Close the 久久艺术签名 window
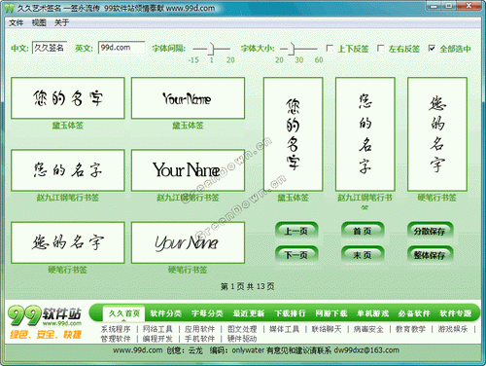Viewport: 486px width, 366px height. (x=469, y=6)
